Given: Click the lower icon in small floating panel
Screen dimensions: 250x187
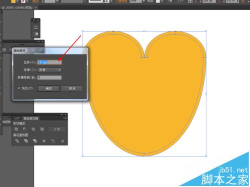Looking at the screenshot, I should coord(35,34).
